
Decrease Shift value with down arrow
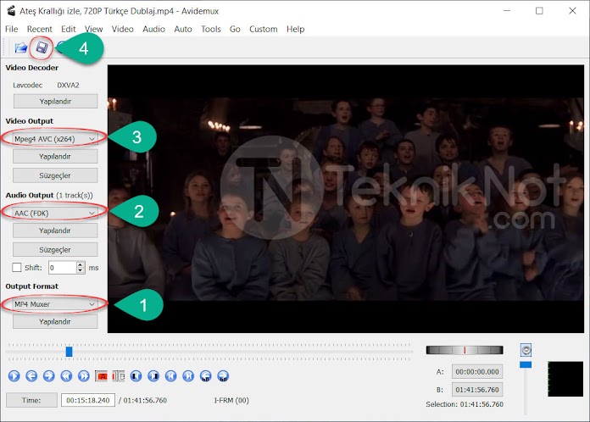click(x=81, y=270)
